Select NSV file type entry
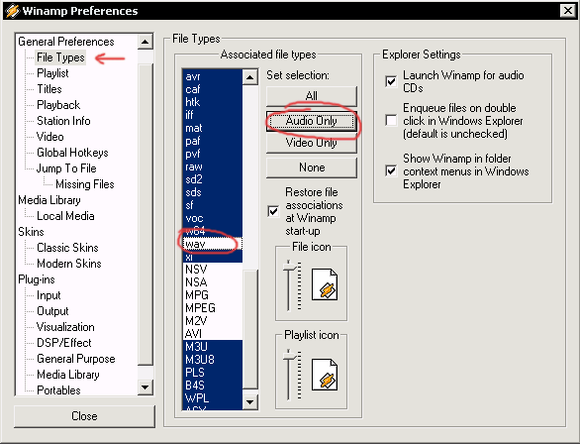This screenshot has width=580, height=444. click(213, 270)
